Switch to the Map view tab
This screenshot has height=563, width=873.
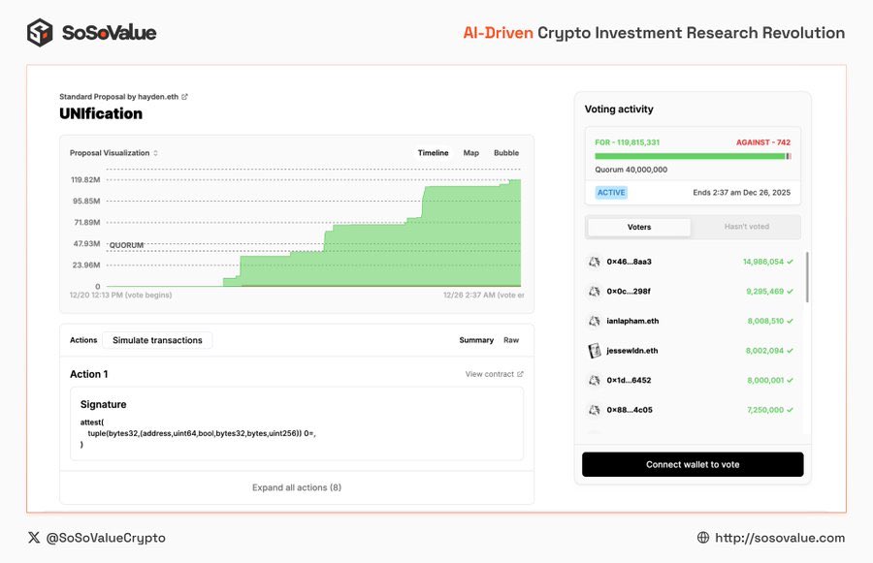point(471,153)
